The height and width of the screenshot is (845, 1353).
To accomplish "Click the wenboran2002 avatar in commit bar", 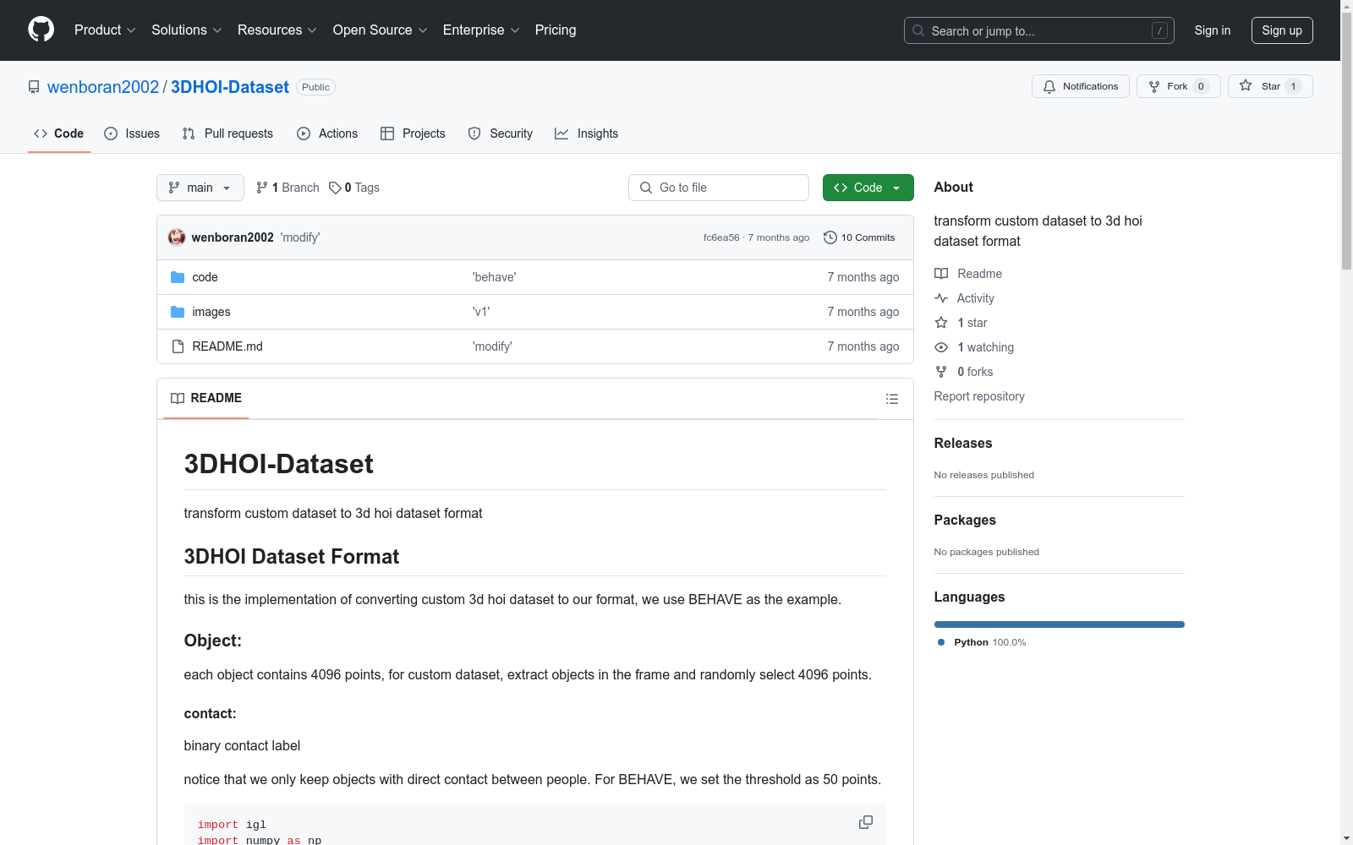I will (177, 237).
